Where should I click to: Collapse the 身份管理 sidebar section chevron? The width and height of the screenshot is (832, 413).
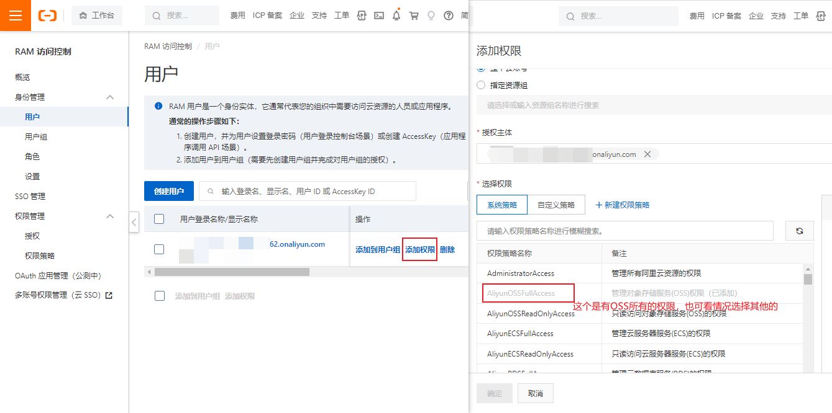pos(110,97)
